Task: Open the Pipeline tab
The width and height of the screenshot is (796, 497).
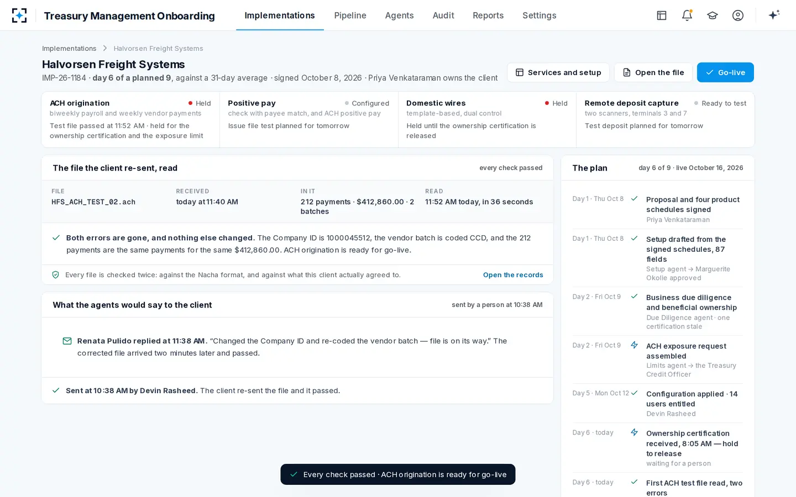Action: 350,15
